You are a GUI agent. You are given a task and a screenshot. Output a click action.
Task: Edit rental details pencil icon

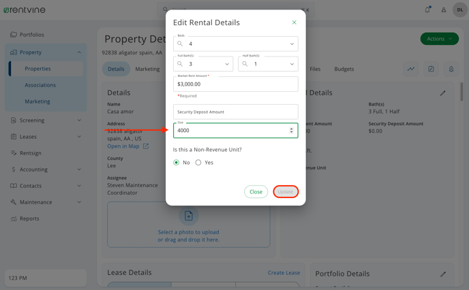point(442,93)
